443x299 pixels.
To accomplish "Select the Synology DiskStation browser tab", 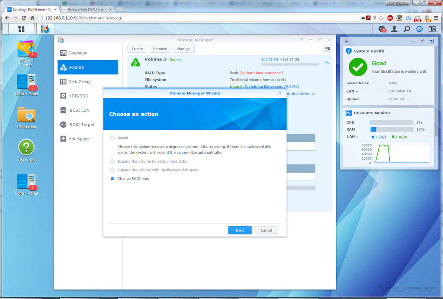I will [x=32, y=10].
